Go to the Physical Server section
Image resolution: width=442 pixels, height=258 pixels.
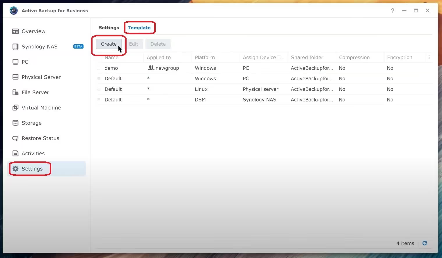pyautogui.click(x=41, y=77)
